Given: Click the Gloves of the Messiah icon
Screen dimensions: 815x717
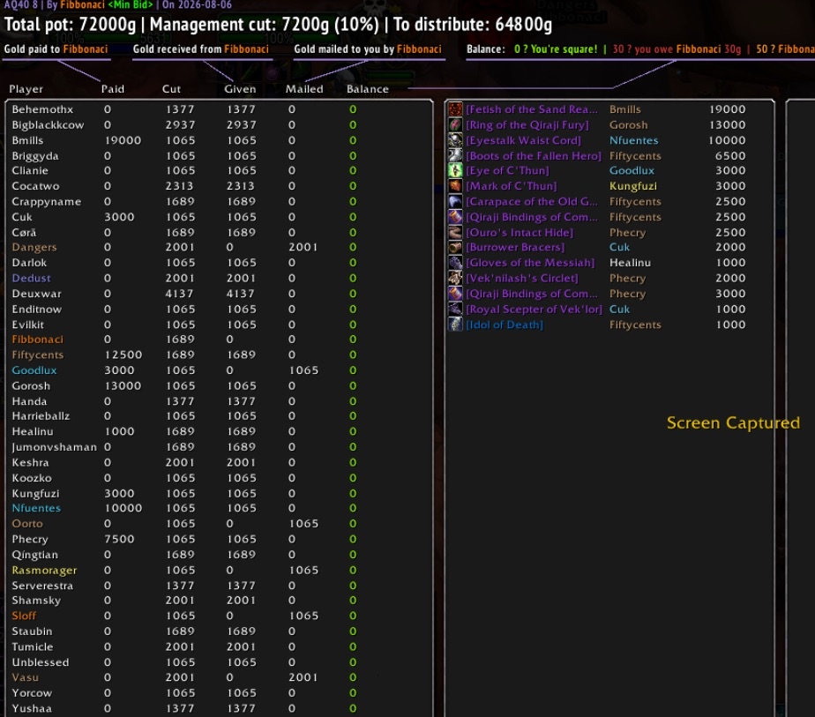Looking at the screenshot, I should pos(455,263).
